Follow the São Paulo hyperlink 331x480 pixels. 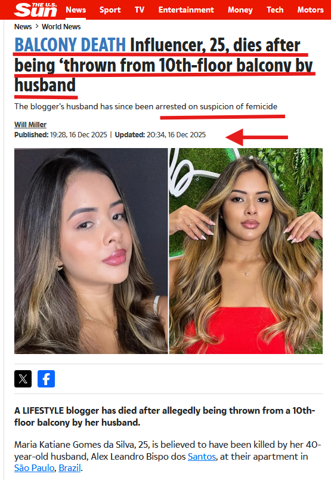coord(34,467)
